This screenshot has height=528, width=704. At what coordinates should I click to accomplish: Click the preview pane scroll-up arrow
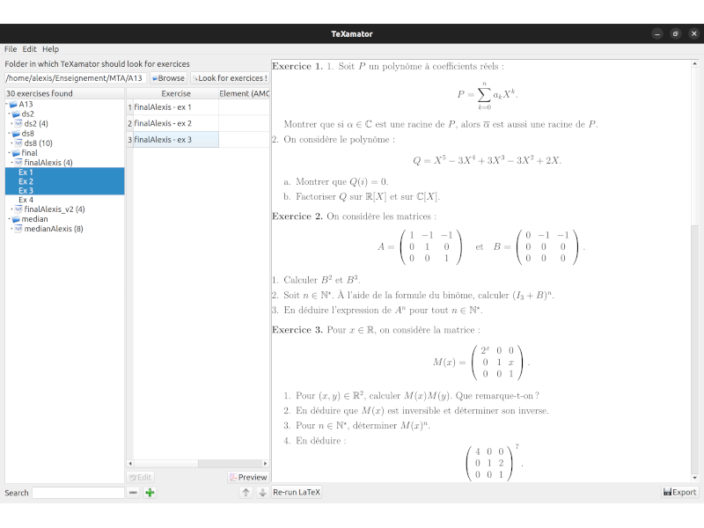(x=694, y=63)
